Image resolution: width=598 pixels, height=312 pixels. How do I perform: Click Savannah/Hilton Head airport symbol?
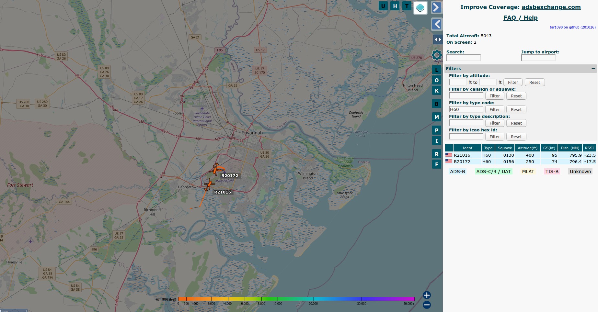click(202, 108)
